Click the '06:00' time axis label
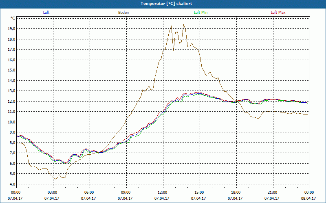Image resolution: width=326 pixels, height=203 pixels. coord(90,192)
